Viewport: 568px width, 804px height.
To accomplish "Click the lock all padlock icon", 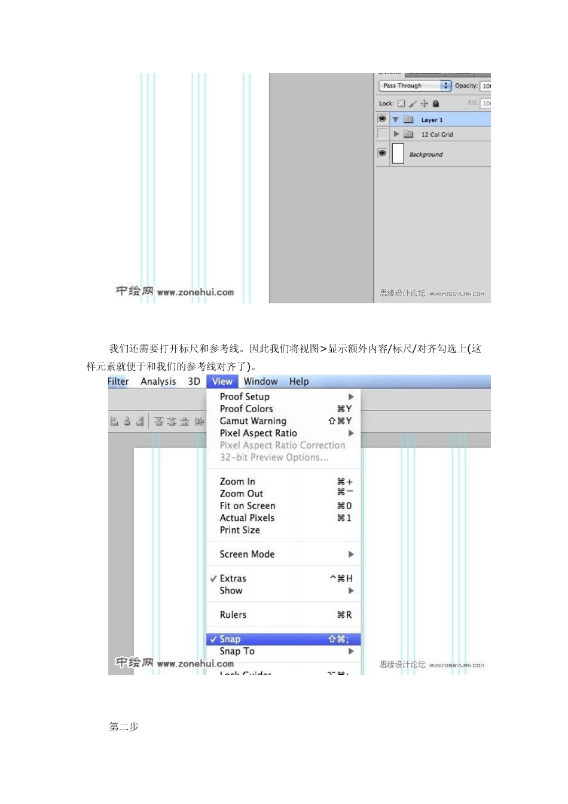I will click(436, 103).
